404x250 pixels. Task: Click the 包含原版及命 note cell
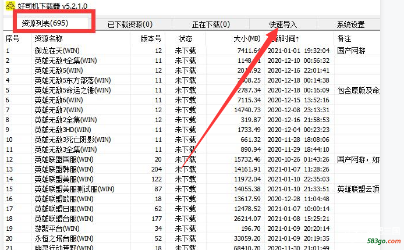[x=359, y=90]
